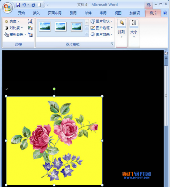Save the document with the floppy icon

pyautogui.click(x=18, y=5)
